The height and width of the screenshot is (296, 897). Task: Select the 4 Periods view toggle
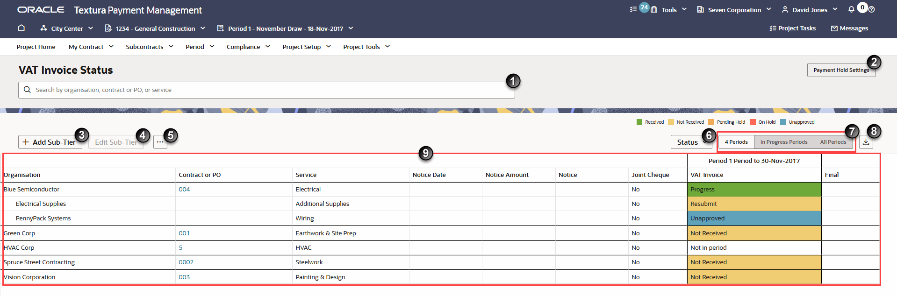tap(736, 142)
